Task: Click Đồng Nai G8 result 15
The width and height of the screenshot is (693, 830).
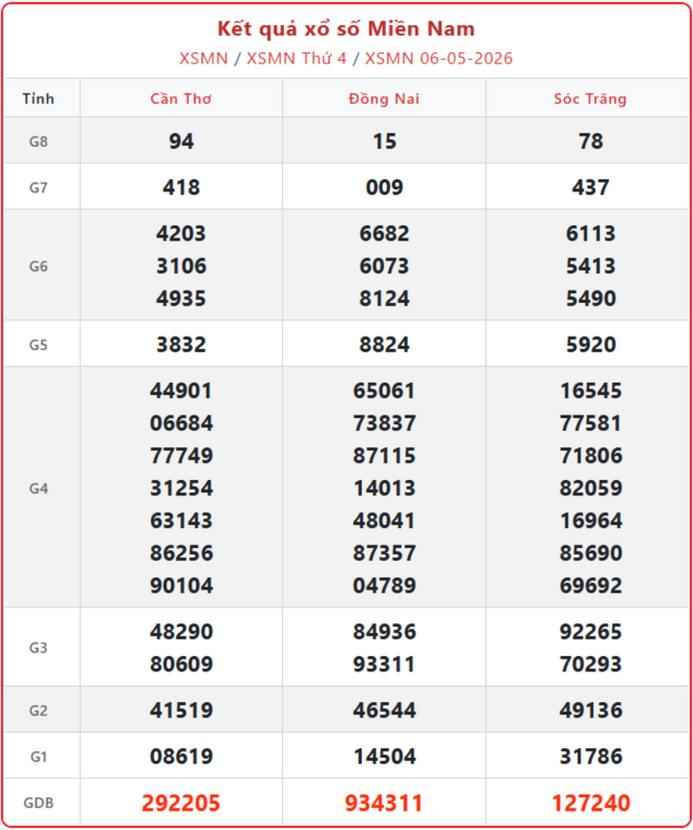Action: (x=384, y=141)
